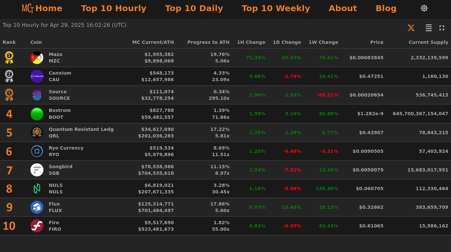Screen dimensions: 451x252
Task: Click the Quantum Resistant Ledger logo
Action: (37, 132)
